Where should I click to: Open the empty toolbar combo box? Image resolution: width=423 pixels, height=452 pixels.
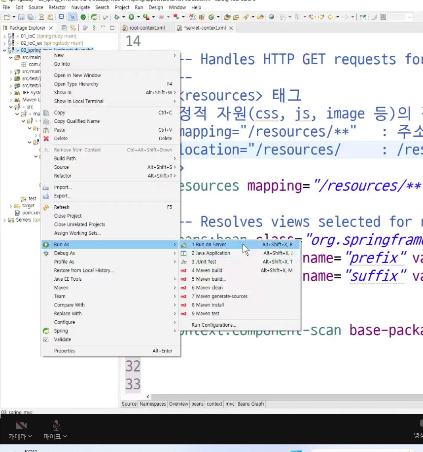tap(400, 17)
